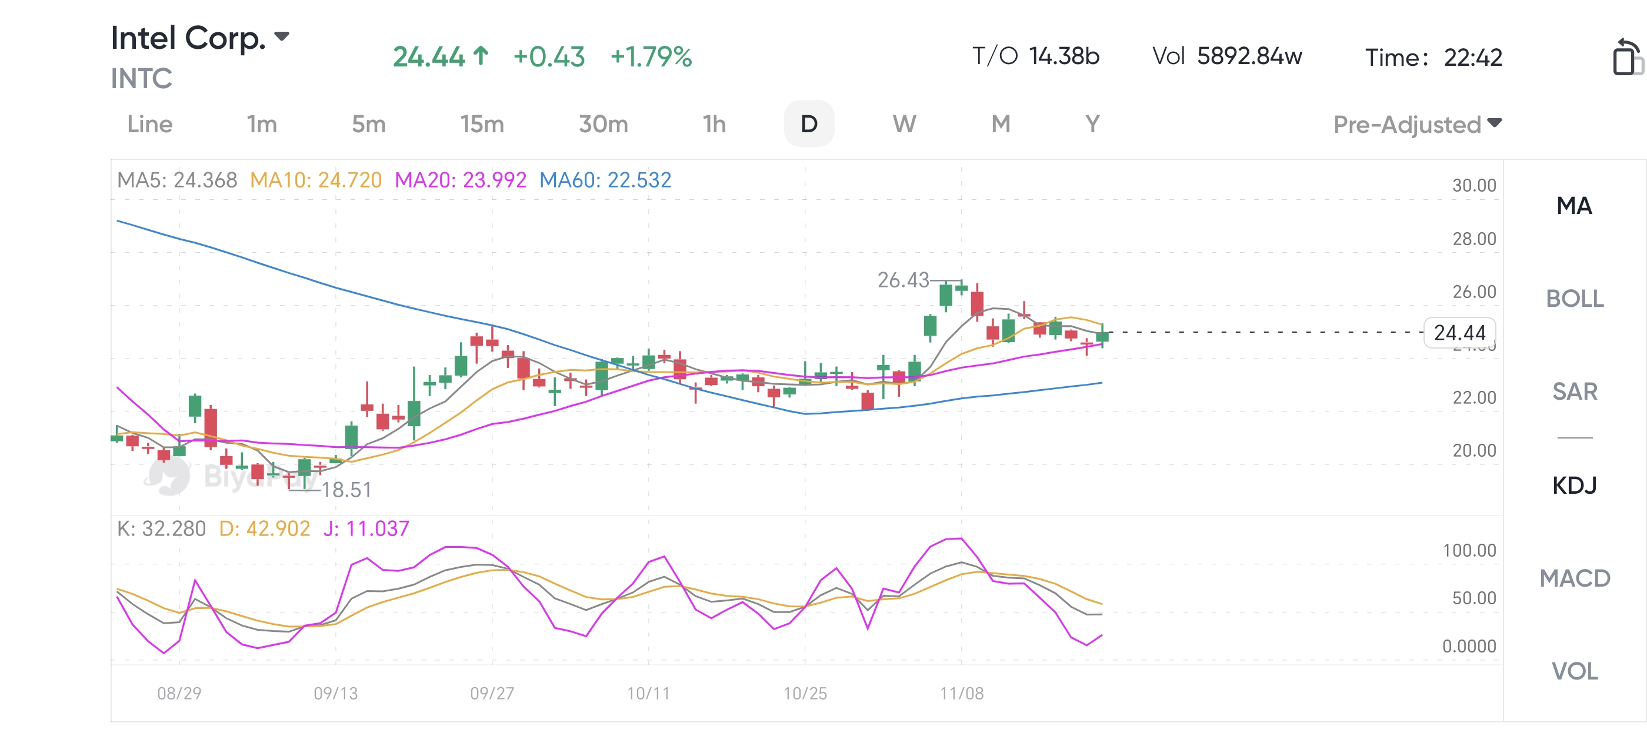This screenshot has width=1647, height=743.
Task: Click the Vol 5892.84w volume value
Action: [x=1227, y=56]
